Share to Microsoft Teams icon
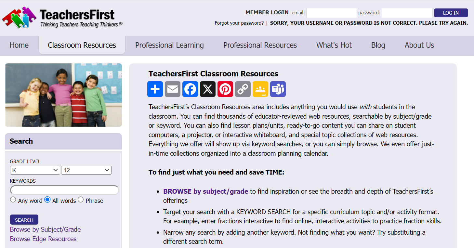 tap(278, 89)
